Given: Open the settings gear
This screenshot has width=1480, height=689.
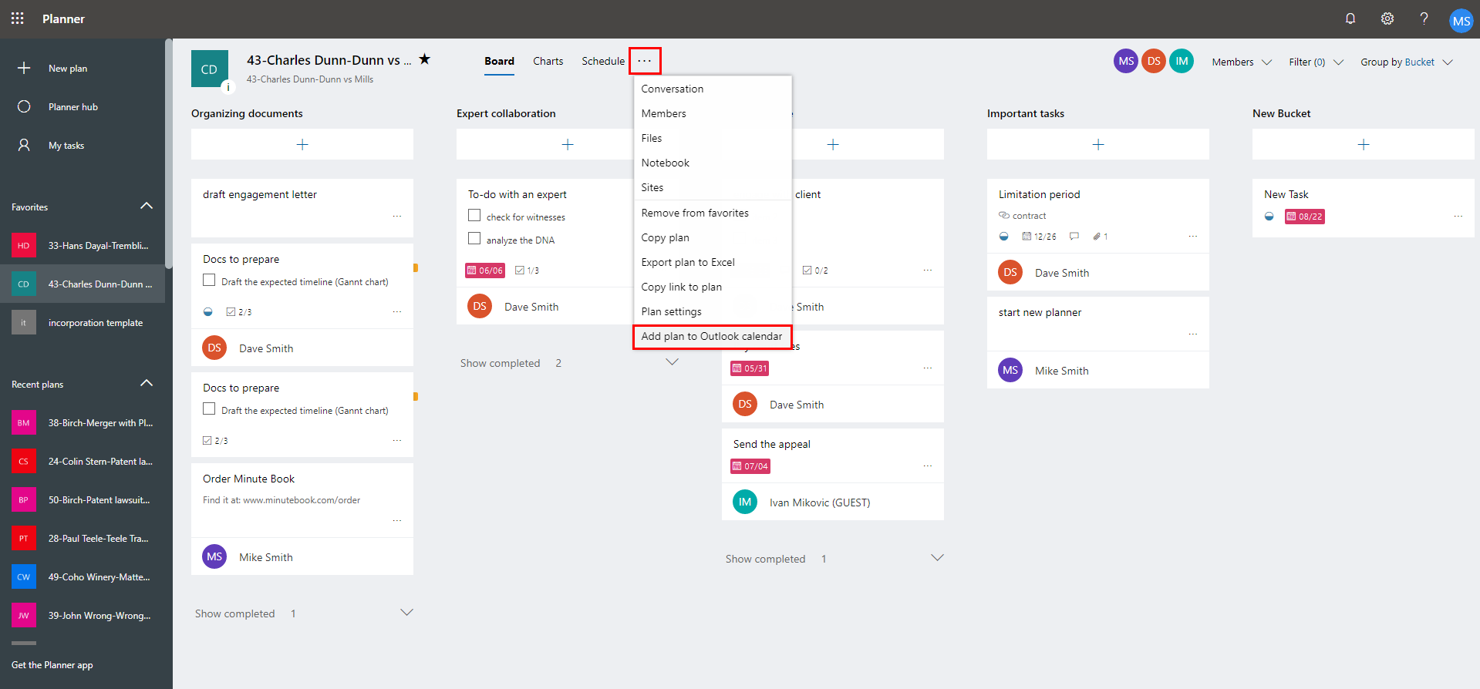Looking at the screenshot, I should coord(1387,18).
